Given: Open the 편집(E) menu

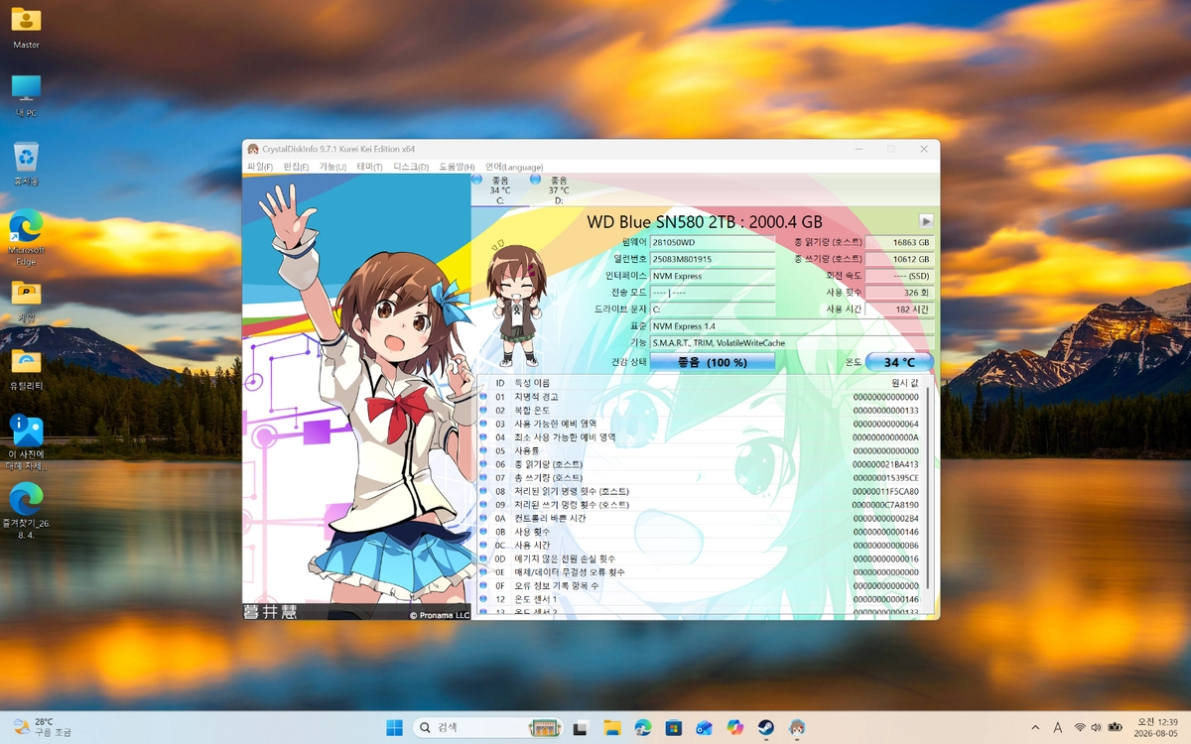Looking at the screenshot, I should click(x=296, y=167).
